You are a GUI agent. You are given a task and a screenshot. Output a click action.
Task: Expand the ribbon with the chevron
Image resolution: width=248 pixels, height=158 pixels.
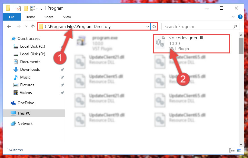pos(233,17)
